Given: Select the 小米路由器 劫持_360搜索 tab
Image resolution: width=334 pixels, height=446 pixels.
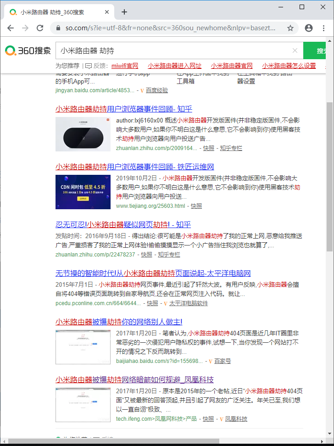Looking at the screenshot, I should click(x=59, y=12).
